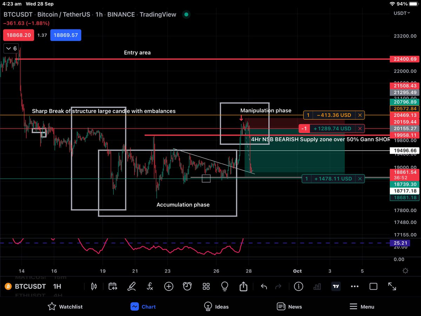
Task: Tap the +1478.11 USD order label
Action: (333, 179)
